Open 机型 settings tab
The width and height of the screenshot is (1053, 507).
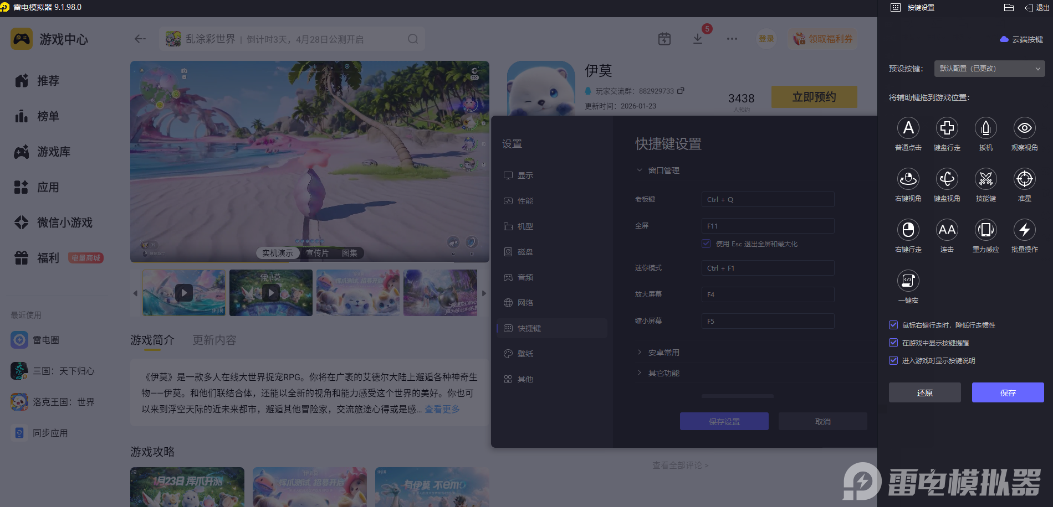(x=552, y=226)
